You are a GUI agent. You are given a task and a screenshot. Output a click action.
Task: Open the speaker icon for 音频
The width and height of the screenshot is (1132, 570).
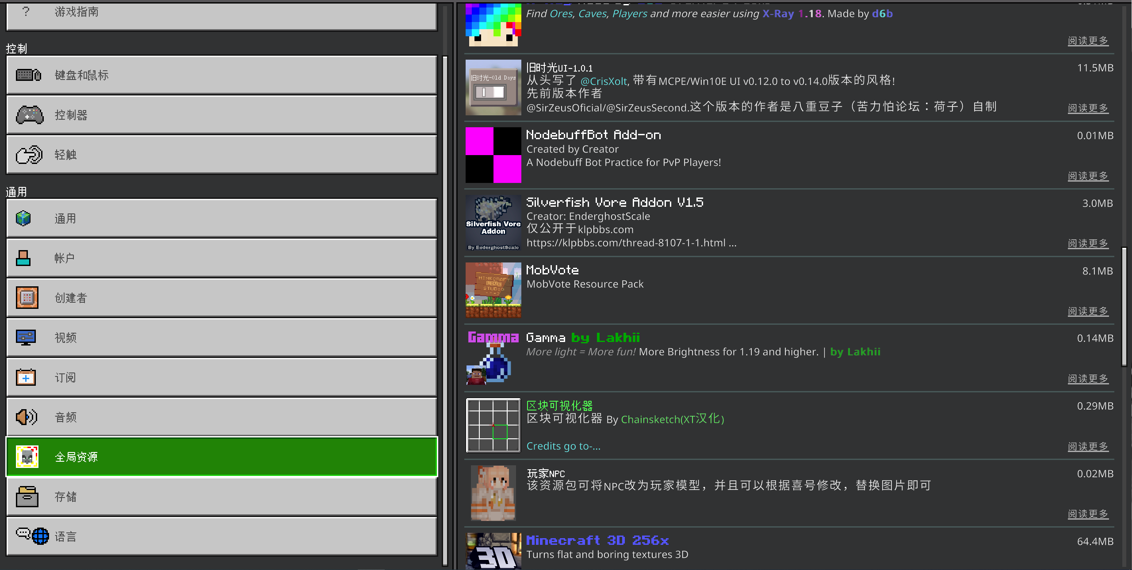coord(27,417)
